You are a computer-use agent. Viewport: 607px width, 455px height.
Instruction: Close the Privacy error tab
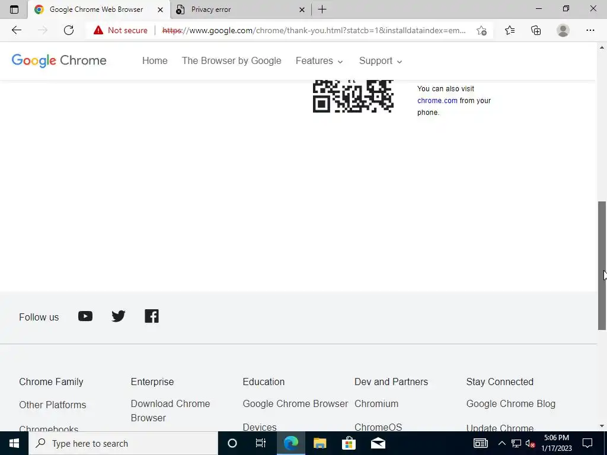point(302,9)
